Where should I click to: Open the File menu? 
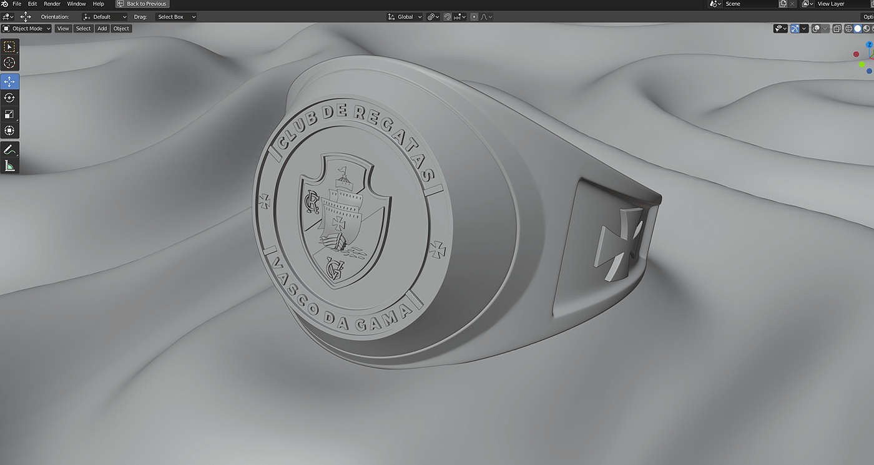[17, 4]
